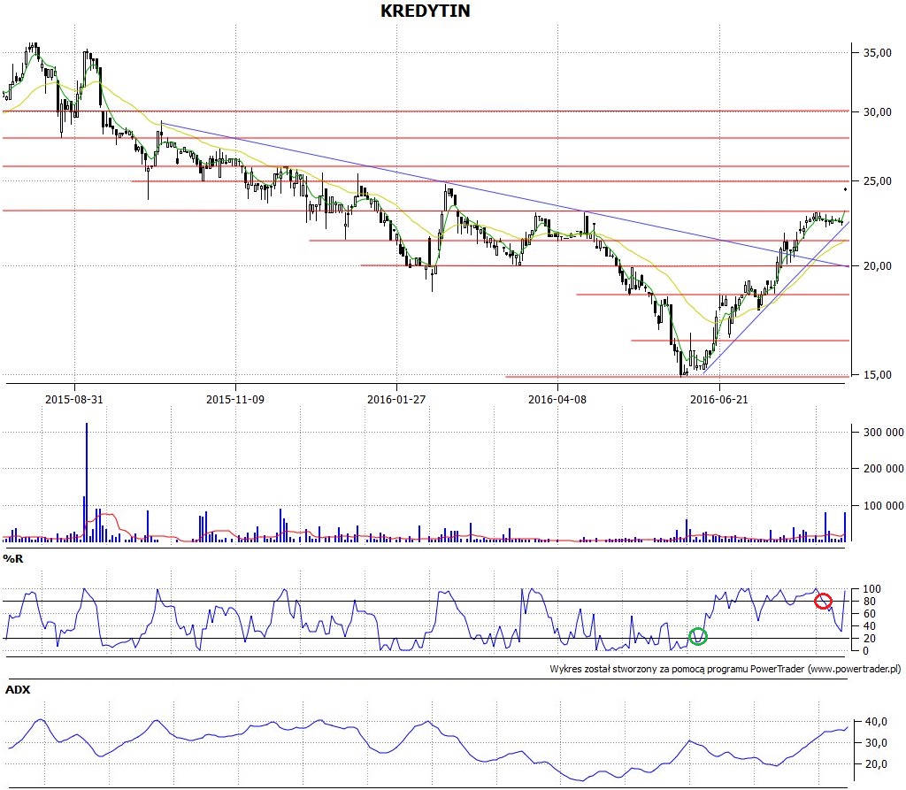906x790 pixels.
Task: Click the 200 000 volume axis label
Action: pos(883,469)
